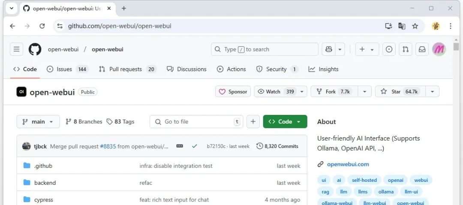Reload the page
The image size is (463, 205).
pyautogui.click(x=42, y=26)
